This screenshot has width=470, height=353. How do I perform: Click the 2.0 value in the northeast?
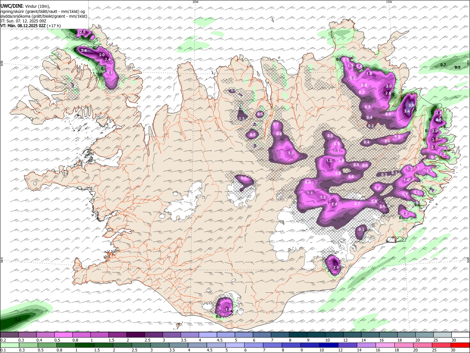click(x=389, y=86)
